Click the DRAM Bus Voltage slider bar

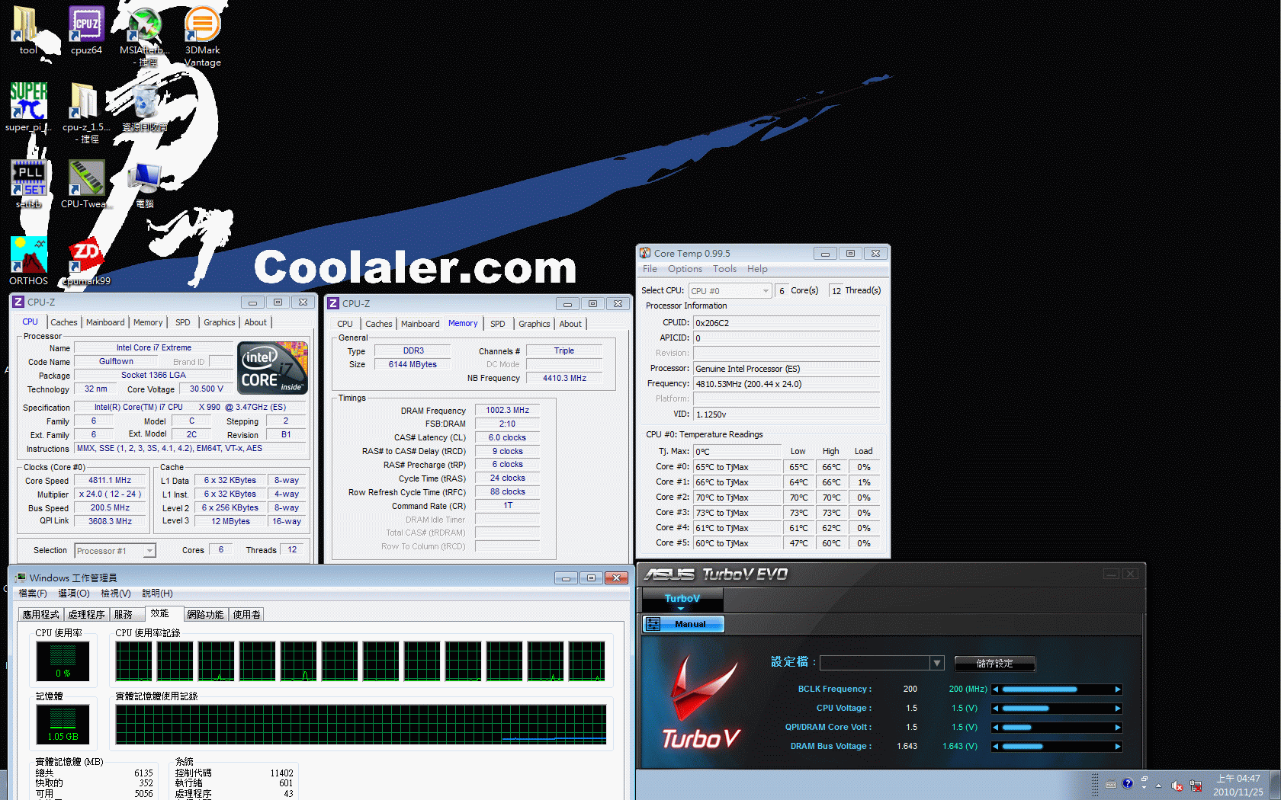click(1057, 747)
